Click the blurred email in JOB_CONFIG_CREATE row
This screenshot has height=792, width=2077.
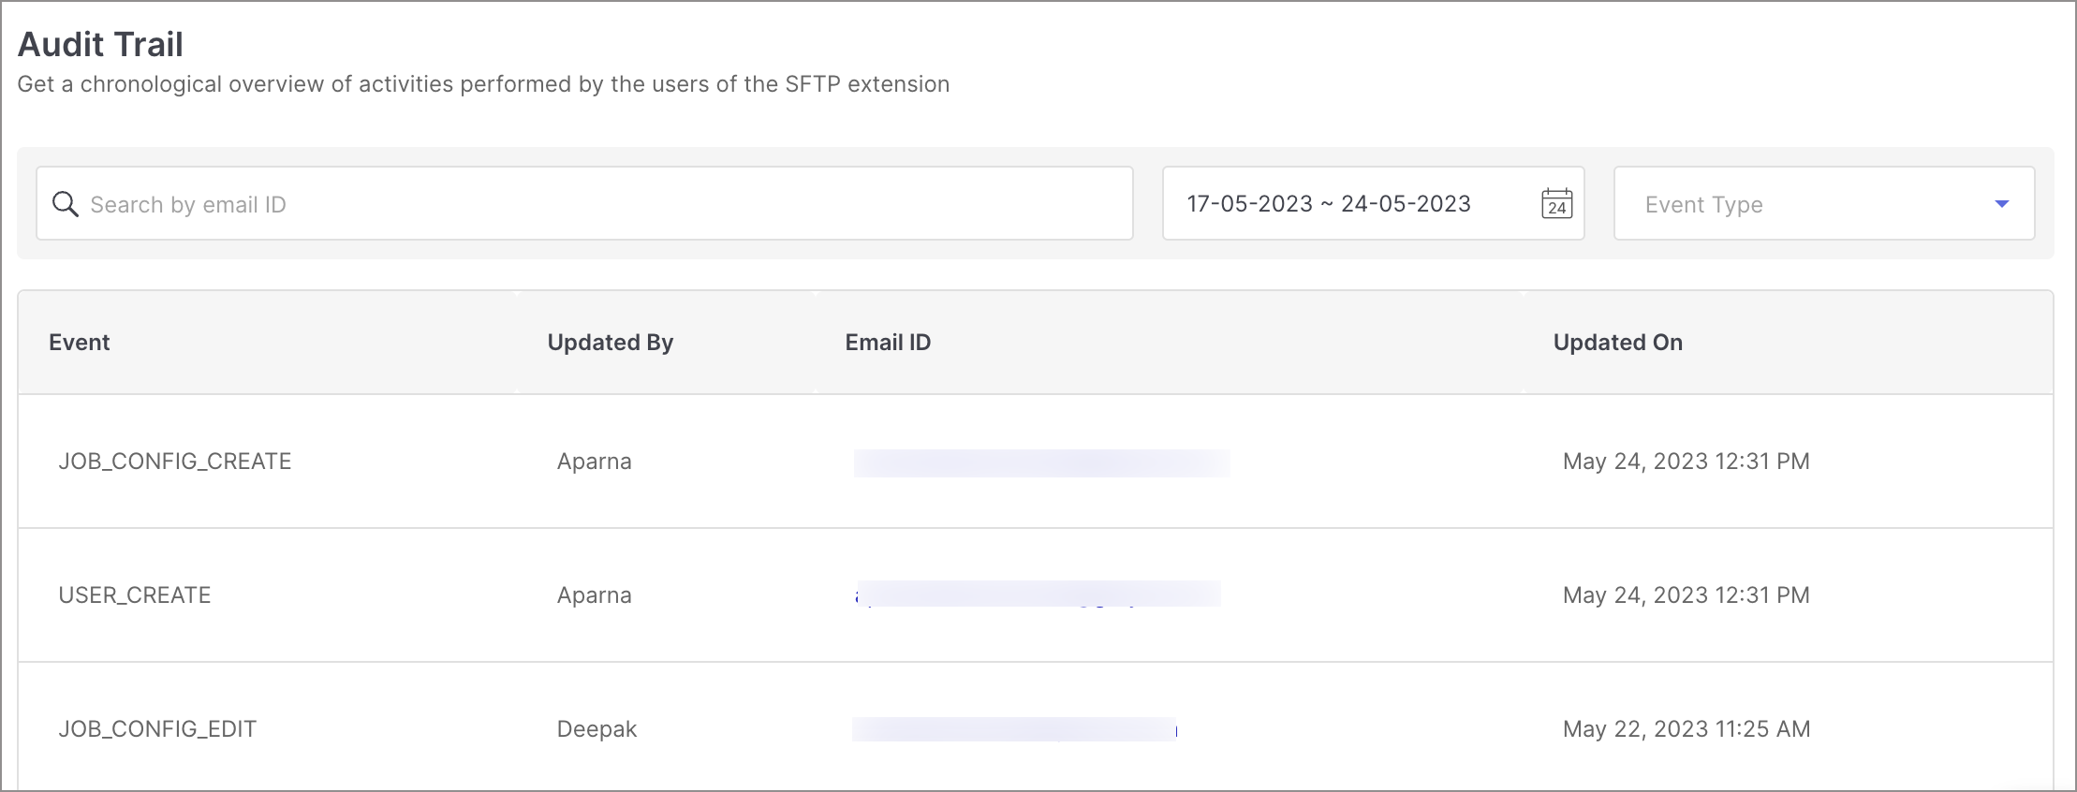pos(1041,462)
